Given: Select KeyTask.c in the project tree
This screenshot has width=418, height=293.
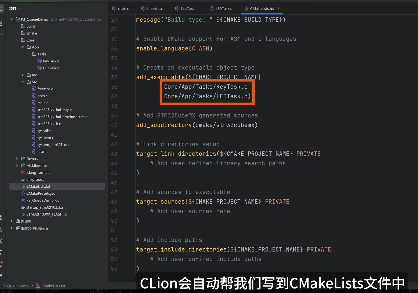Looking at the screenshot, I should tap(51, 61).
